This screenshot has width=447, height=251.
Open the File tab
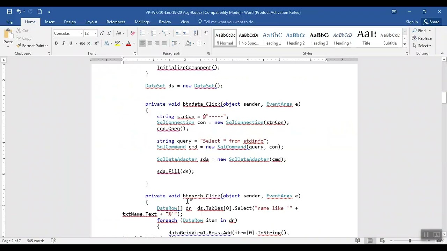coord(9,22)
